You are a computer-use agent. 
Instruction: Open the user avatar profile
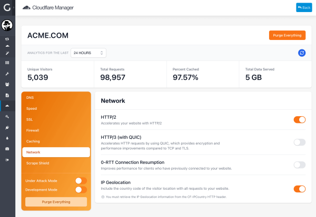[x=7, y=25]
